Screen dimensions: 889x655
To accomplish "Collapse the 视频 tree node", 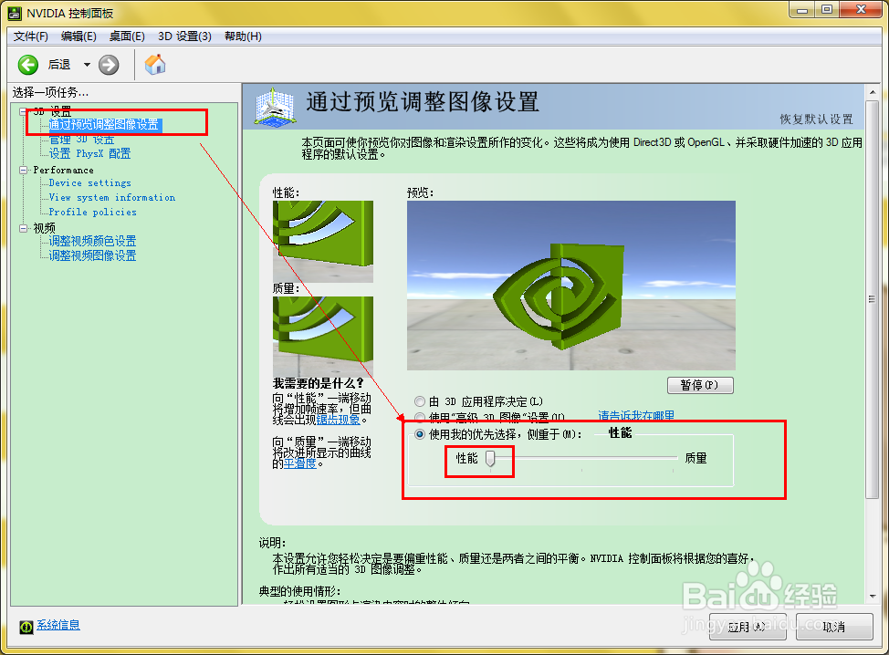I will click(23, 228).
